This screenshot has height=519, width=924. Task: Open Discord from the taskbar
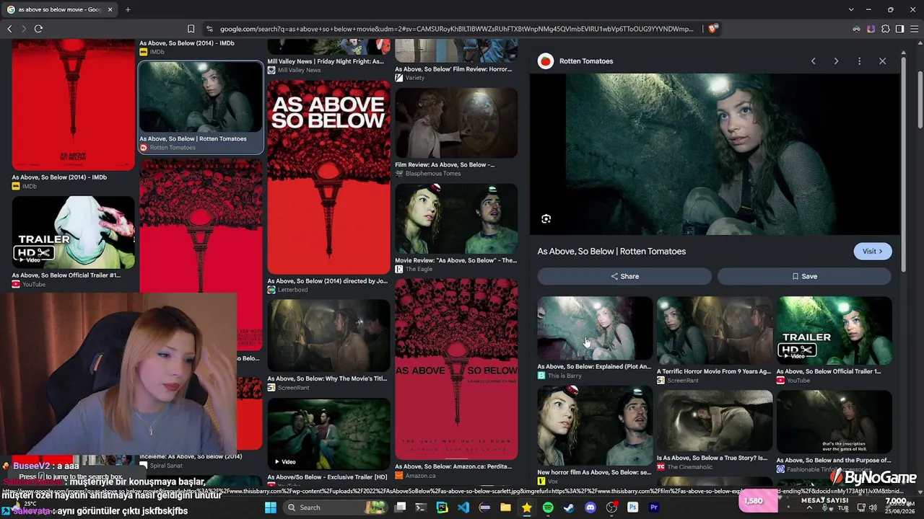590,507
